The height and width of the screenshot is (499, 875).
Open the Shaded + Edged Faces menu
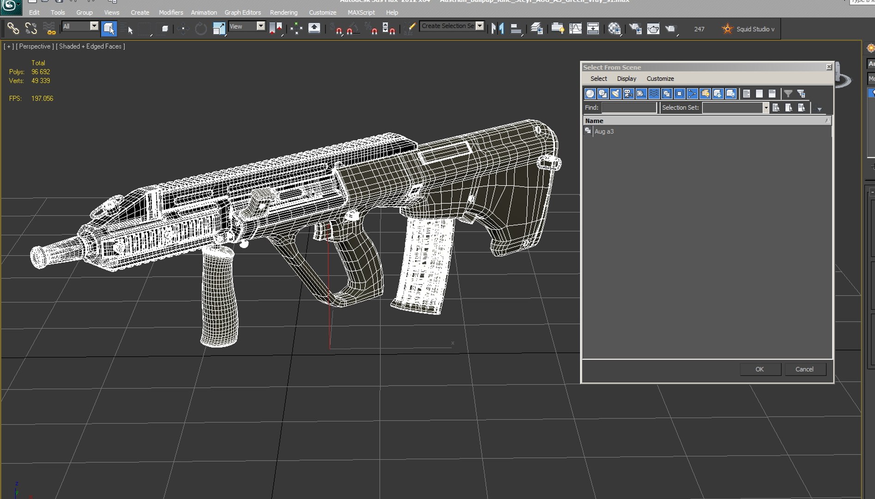[x=91, y=46]
